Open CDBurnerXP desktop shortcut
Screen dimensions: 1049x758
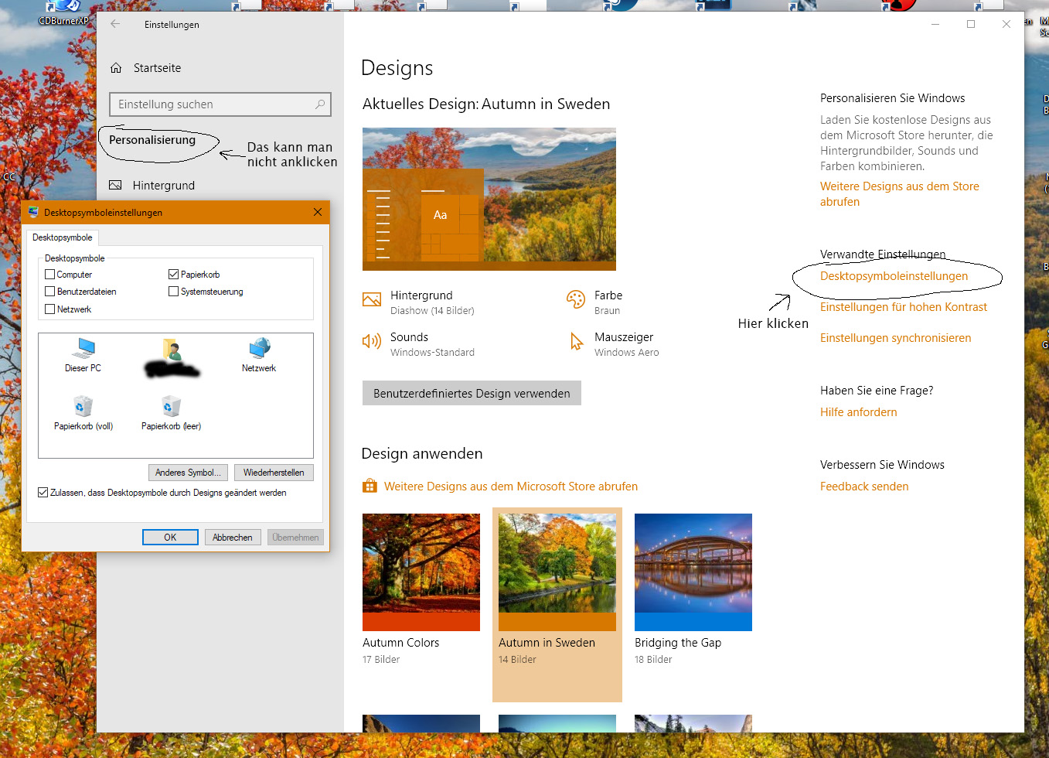63,12
